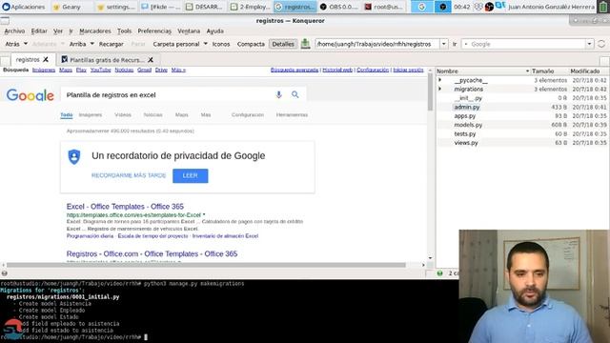This screenshot has width=610, height=343.
Task: Focus the Google search box in toolbar
Action: [x=523, y=45]
